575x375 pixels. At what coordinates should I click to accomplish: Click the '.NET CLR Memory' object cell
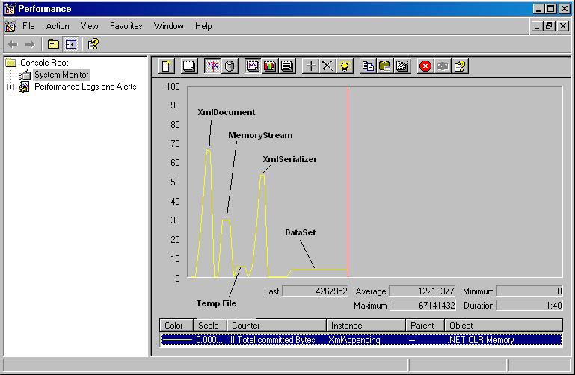click(x=481, y=340)
